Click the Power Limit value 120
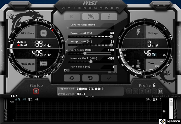The height and width of the screenshot is (124, 181). pyautogui.click(x=112, y=33)
